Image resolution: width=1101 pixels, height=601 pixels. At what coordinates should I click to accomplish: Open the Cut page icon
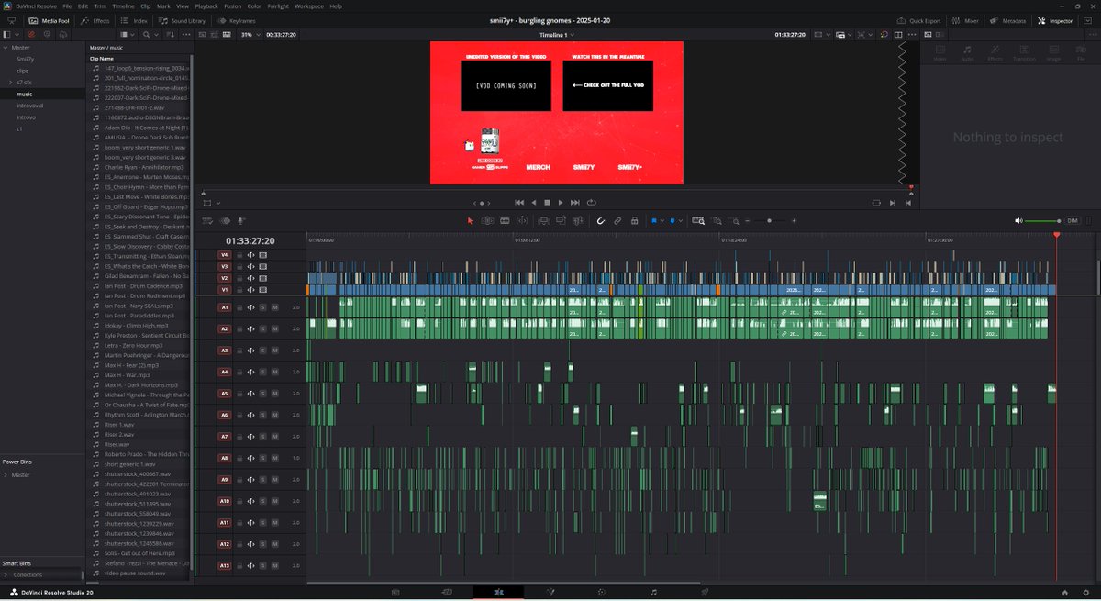(x=447, y=593)
